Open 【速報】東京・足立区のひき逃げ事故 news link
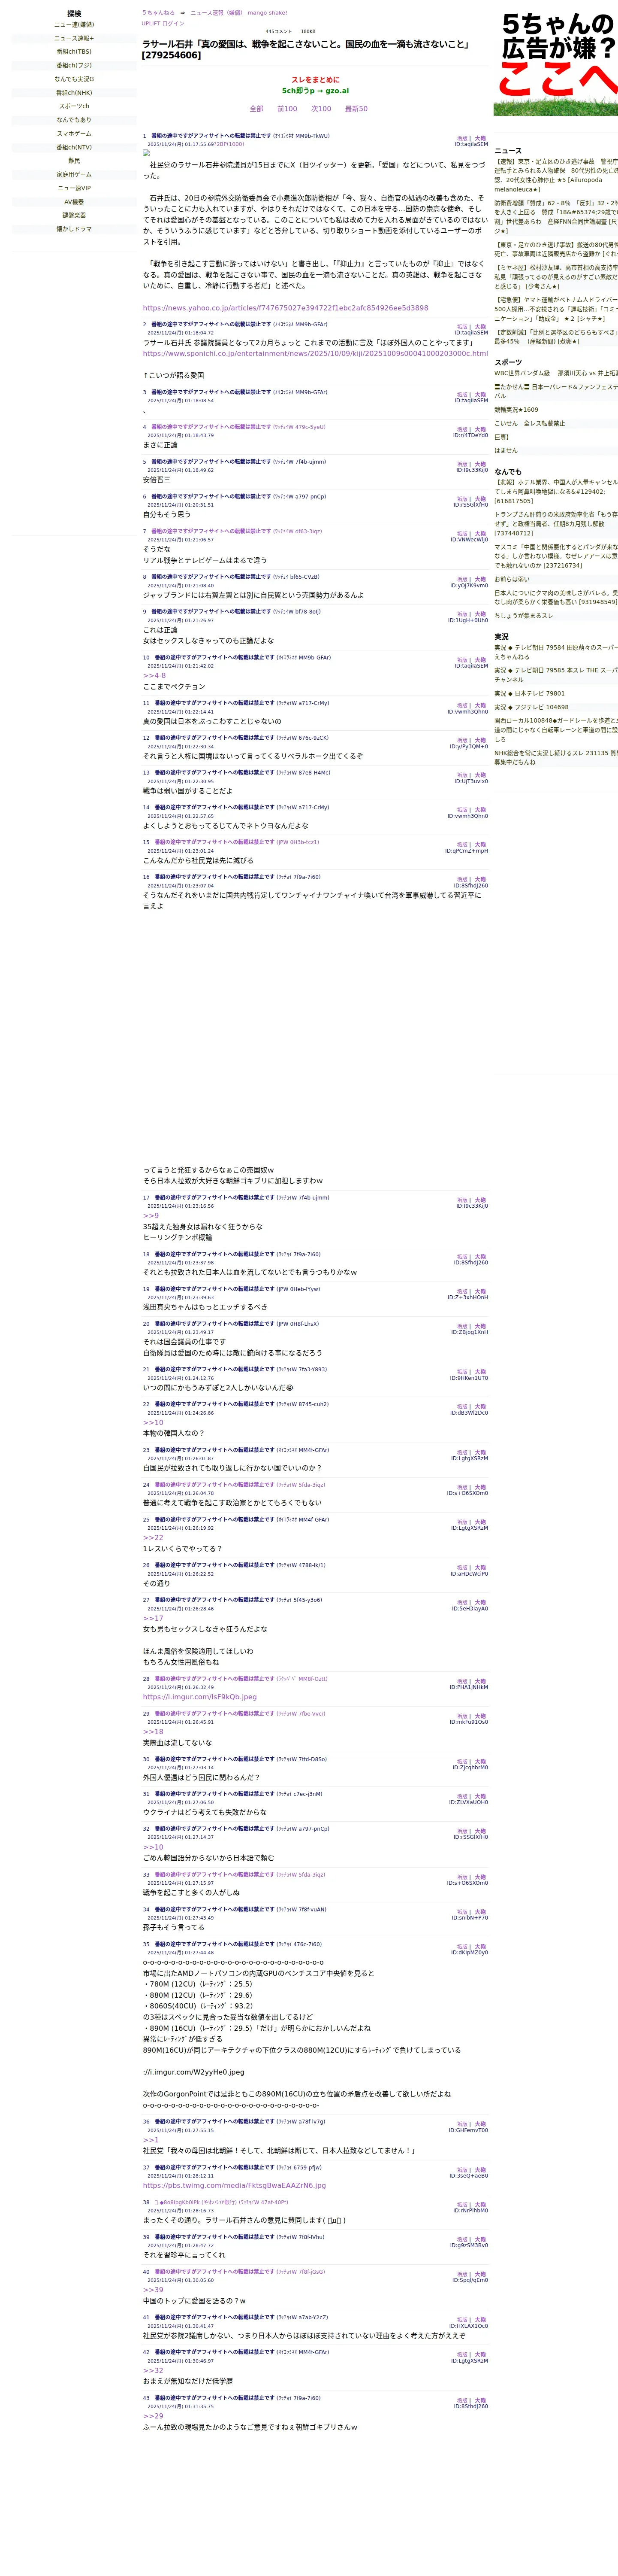The width and height of the screenshot is (618, 2576). (556, 175)
